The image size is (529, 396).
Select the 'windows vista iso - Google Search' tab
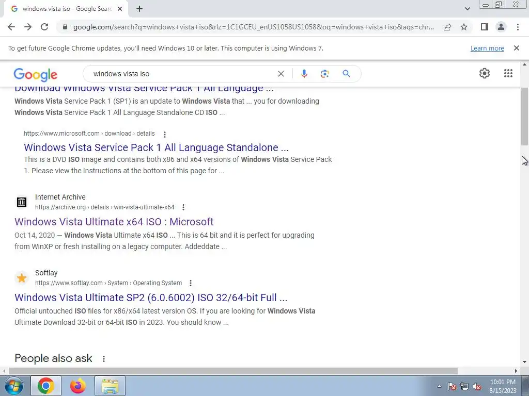[66, 9]
